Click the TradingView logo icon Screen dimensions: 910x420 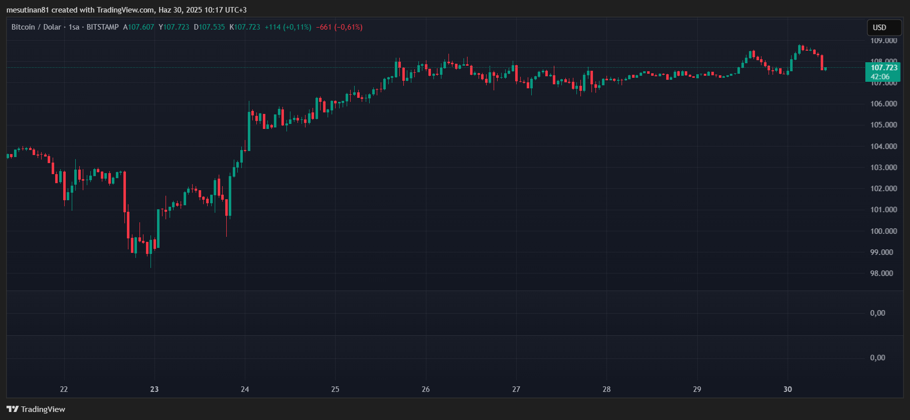tap(13, 409)
